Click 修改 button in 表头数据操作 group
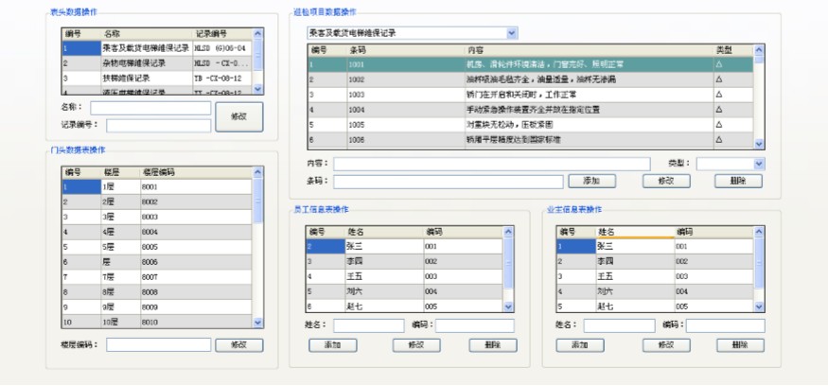This screenshot has width=828, height=386. click(238, 116)
